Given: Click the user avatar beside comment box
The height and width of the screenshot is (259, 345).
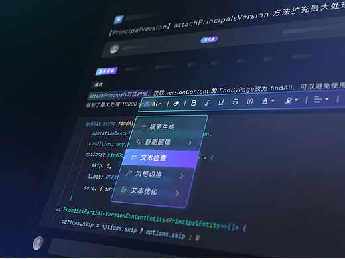Looking at the screenshot, I should 38,243.
